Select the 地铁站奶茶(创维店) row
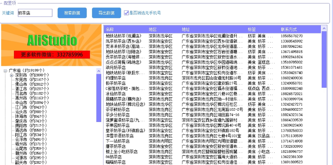Viewport: 333px width, 165px height. [x=213, y=52]
